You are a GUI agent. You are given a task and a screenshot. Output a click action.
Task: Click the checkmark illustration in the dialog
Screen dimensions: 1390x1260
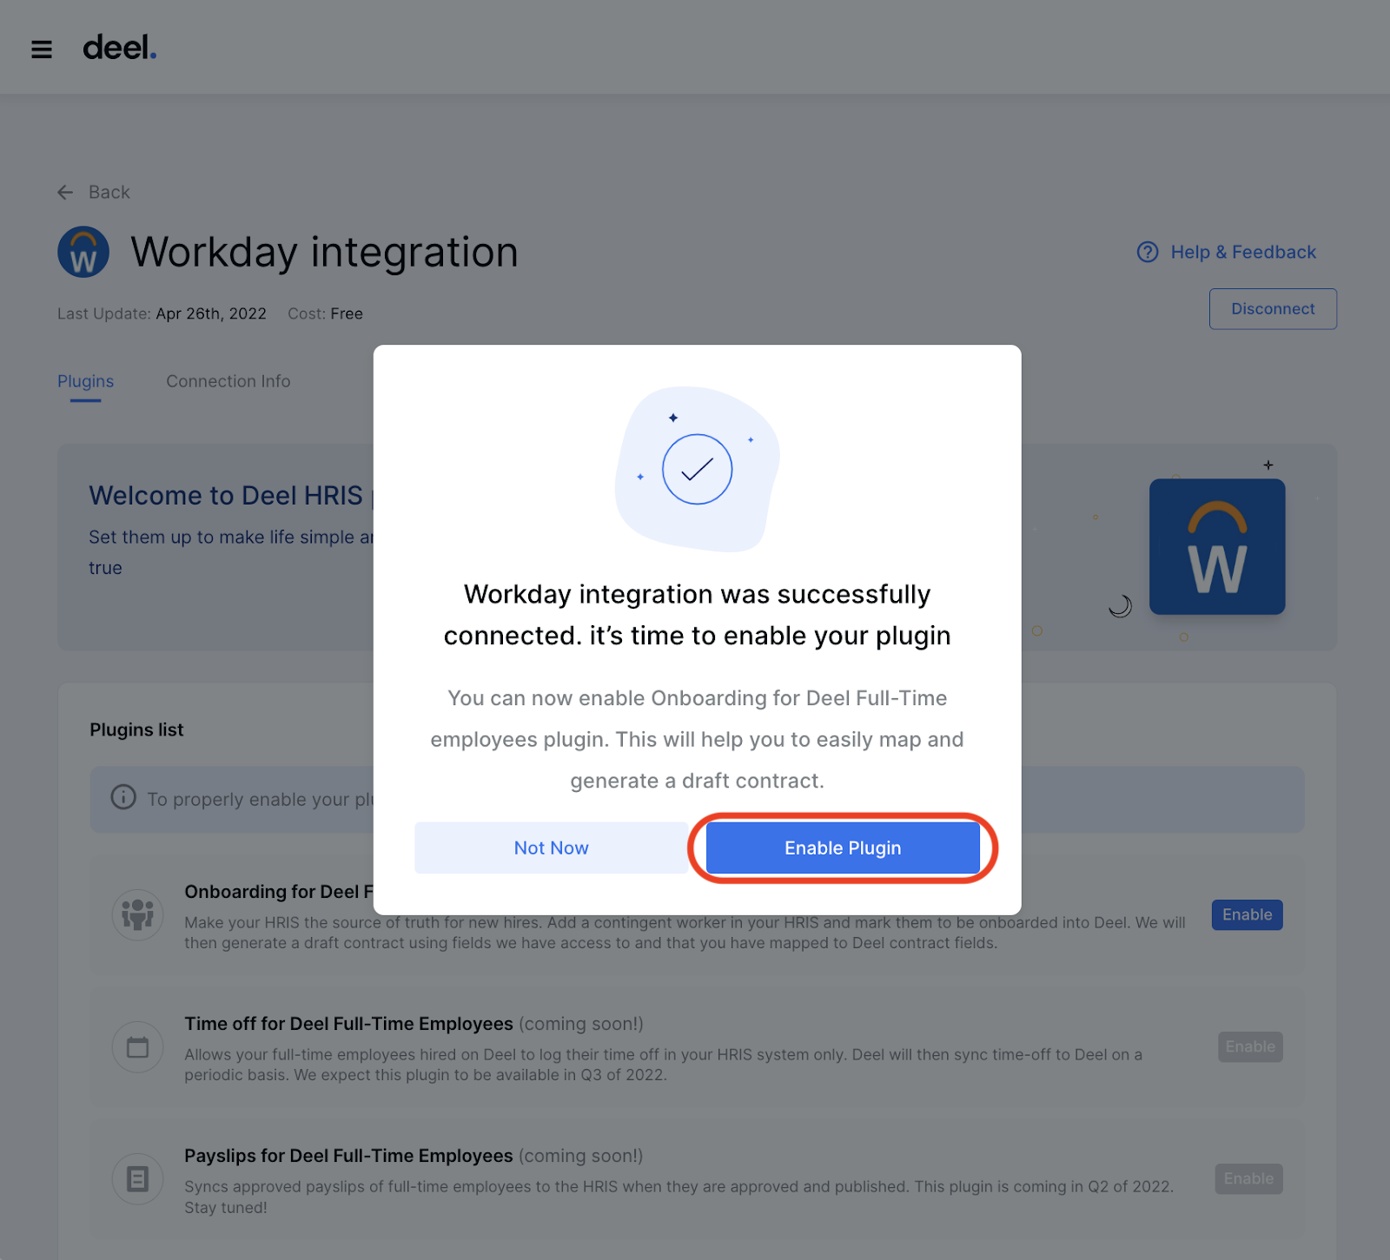pyautogui.click(x=696, y=469)
